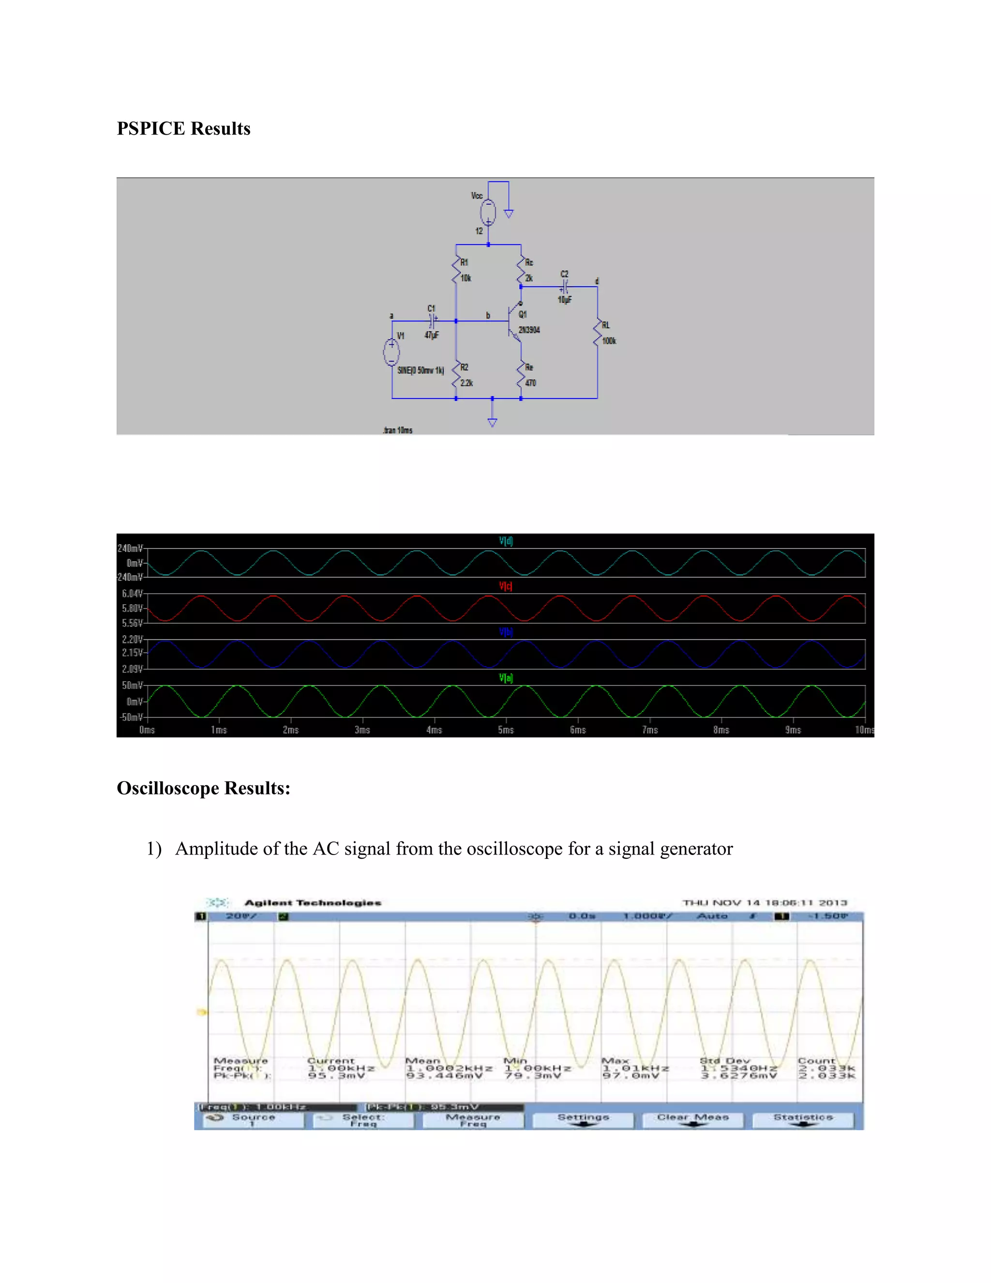Click the node d label in schematic

(x=597, y=281)
